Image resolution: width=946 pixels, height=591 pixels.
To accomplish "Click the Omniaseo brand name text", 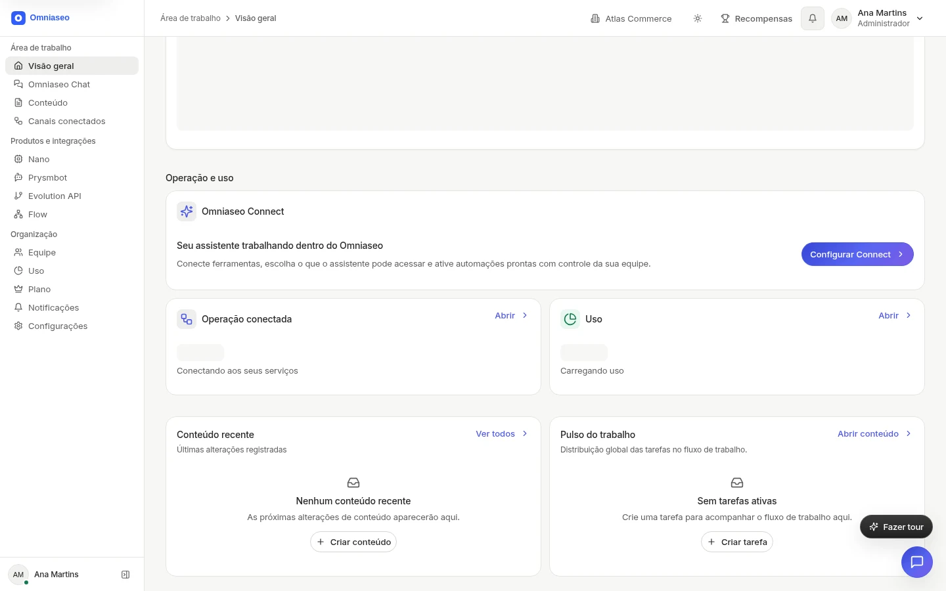I will pos(50,18).
